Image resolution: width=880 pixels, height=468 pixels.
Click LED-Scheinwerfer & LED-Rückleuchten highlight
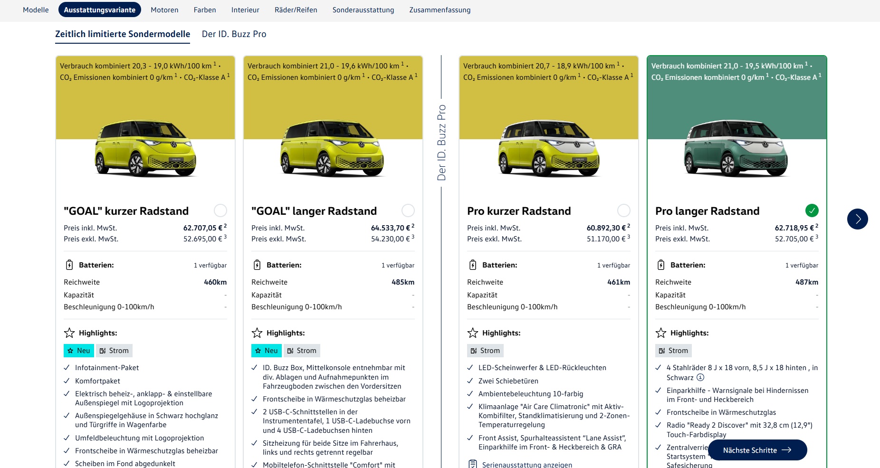[542, 368]
